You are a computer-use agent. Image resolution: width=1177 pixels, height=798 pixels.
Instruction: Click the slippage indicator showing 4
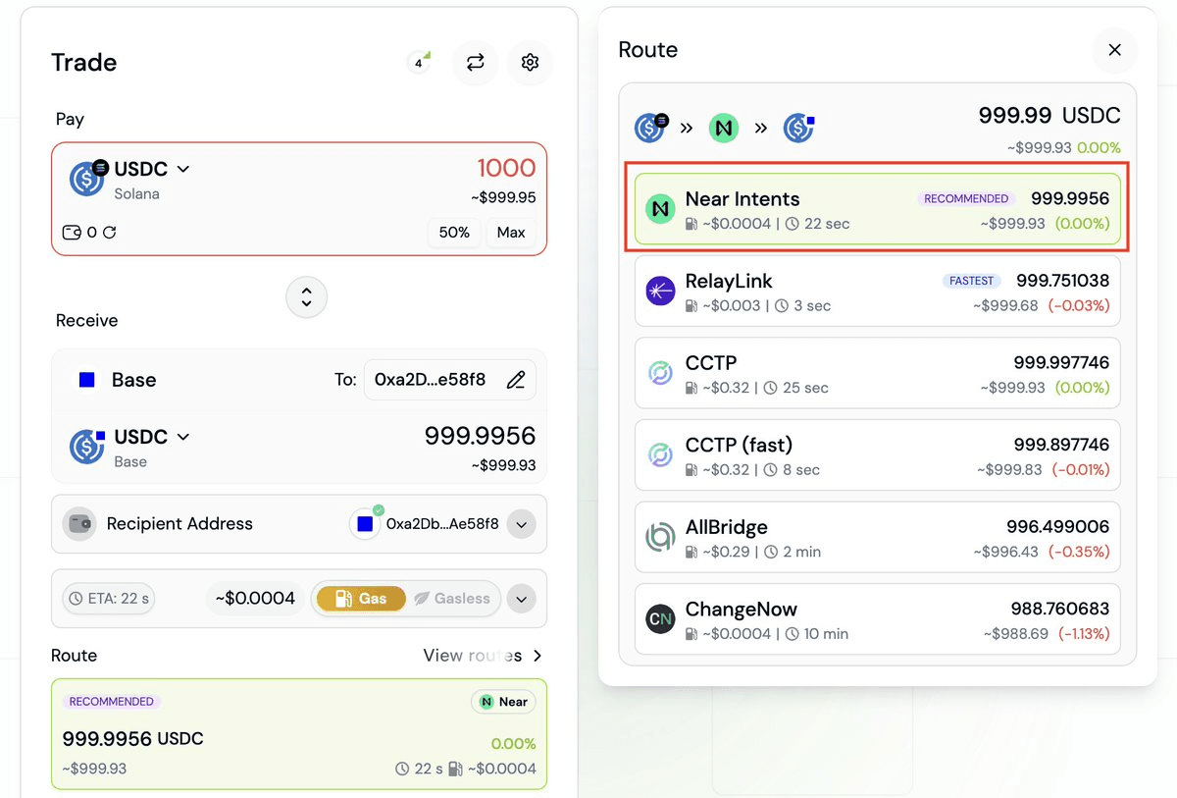click(x=420, y=61)
